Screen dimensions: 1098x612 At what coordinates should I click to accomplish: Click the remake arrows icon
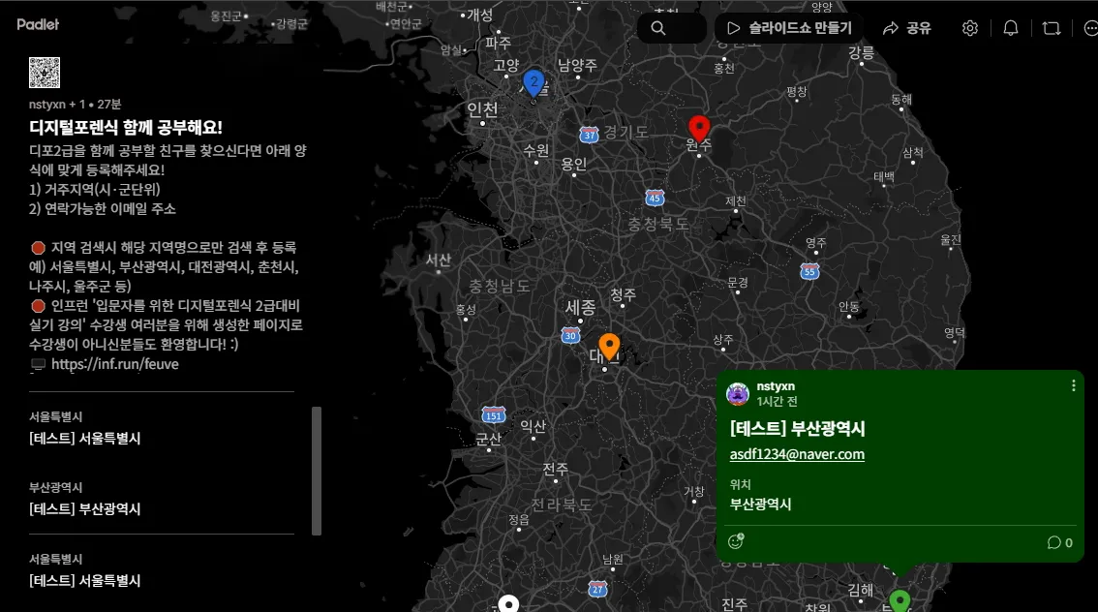click(x=1052, y=28)
